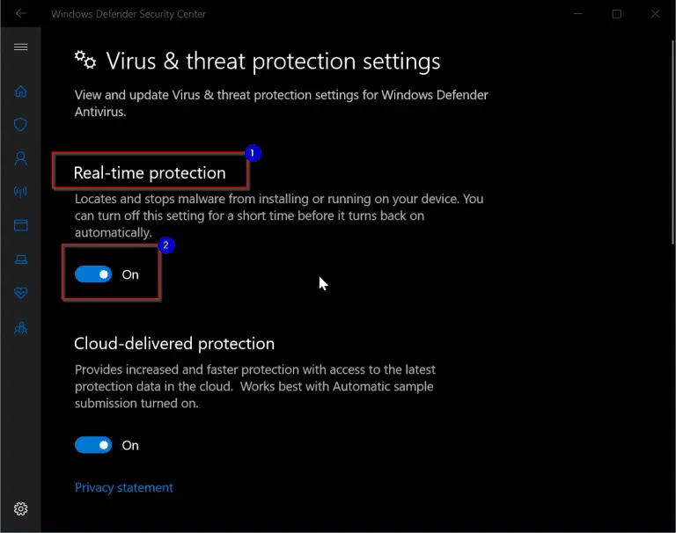Go back using the title bar arrow

pos(20,13)
